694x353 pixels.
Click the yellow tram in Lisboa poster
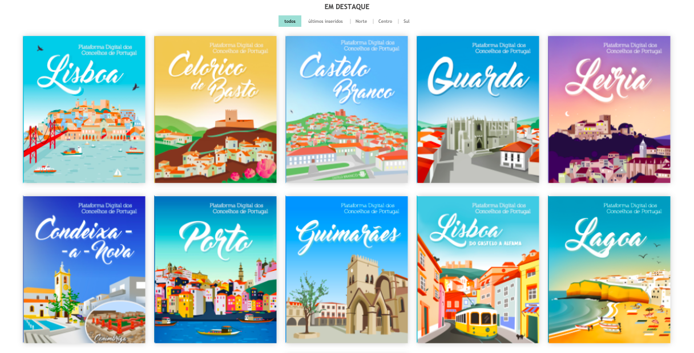click(477, 320)
